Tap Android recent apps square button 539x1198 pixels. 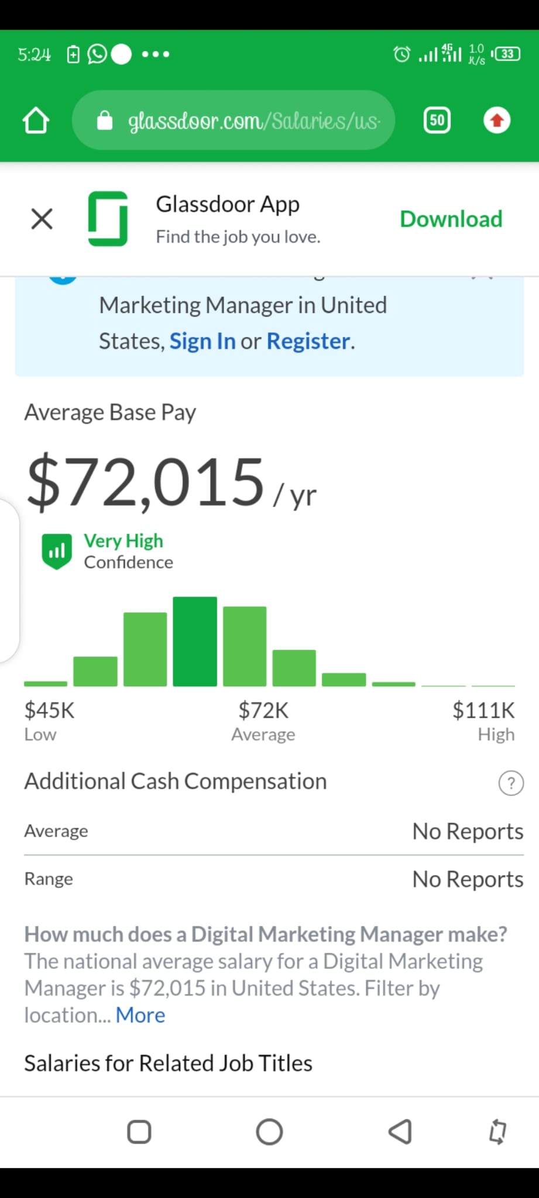(x=139, y=1132)
